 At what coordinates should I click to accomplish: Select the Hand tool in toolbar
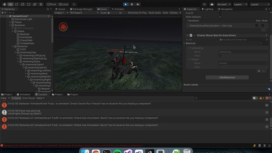(x=4, y=4)
